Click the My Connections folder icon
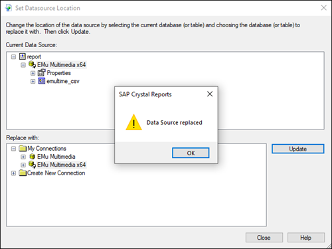The width and height of the screenshot is (332, 249). 23,148
